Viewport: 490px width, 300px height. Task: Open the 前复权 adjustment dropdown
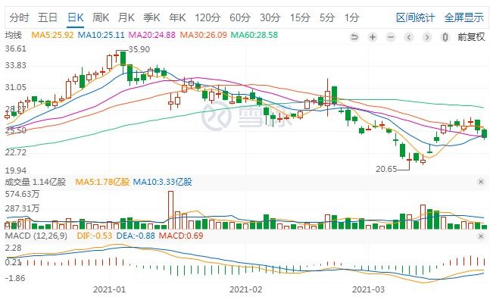pos(471,37)
